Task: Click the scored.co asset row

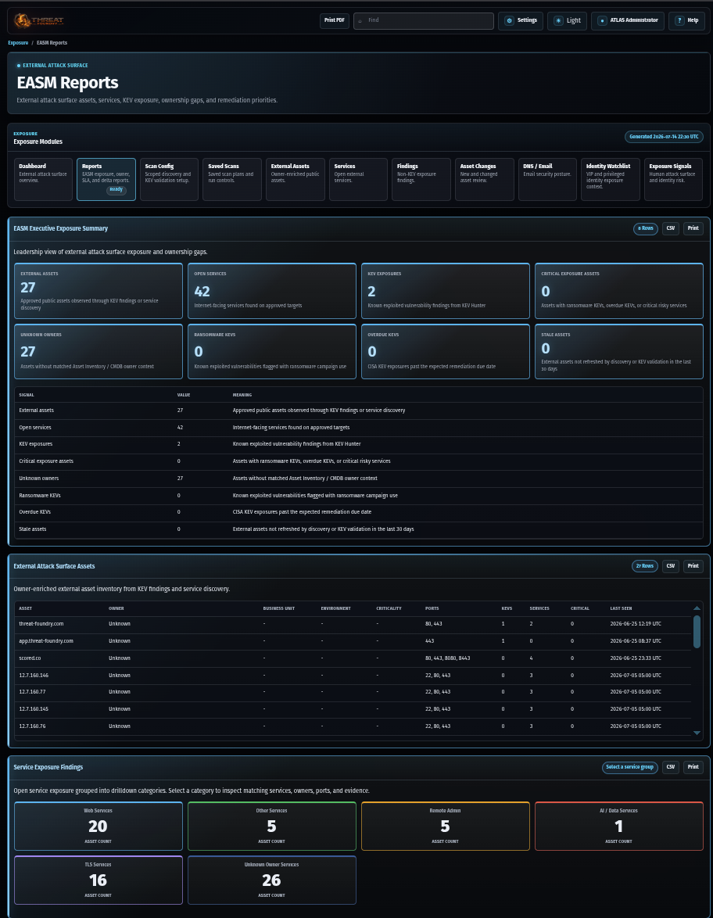Action: [353, 658]
